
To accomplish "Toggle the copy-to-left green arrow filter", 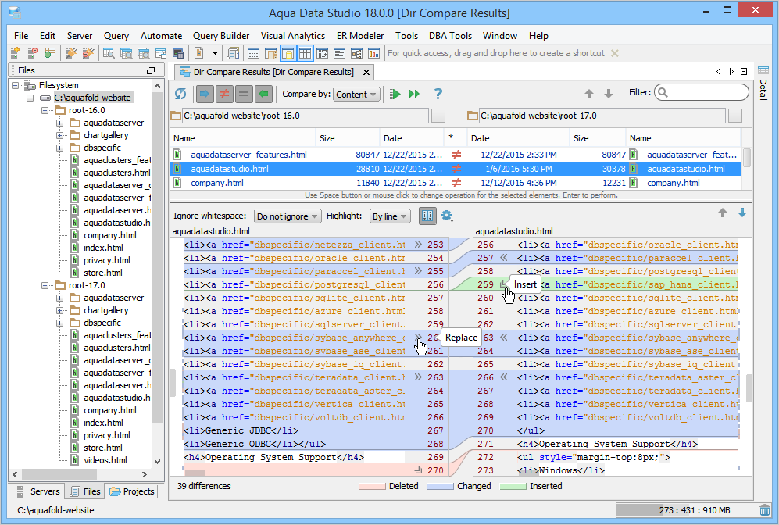I will pyautogui.click(x=264, y=94).
